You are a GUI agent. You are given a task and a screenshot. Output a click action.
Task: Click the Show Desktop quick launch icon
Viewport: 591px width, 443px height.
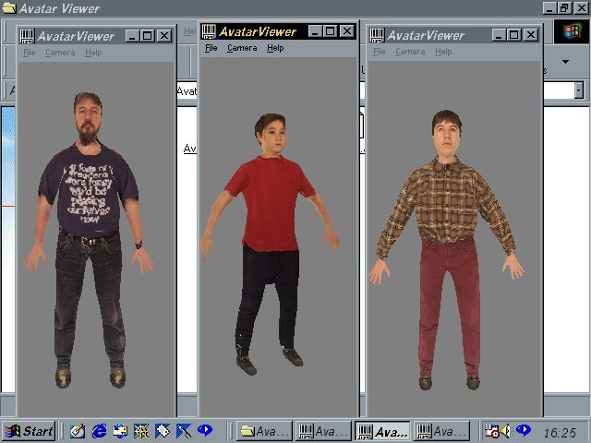click(78, 431)
